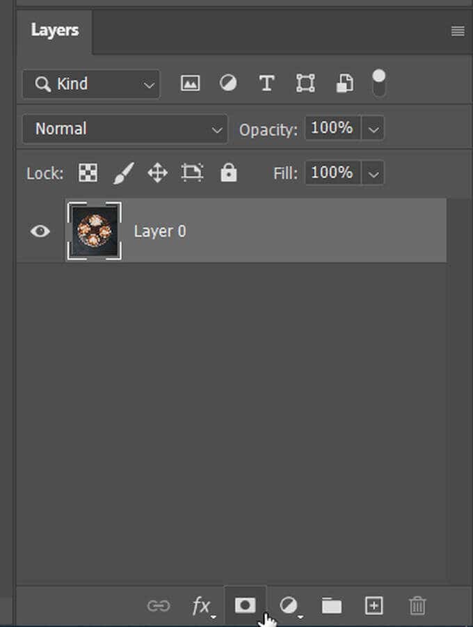This screenshot has height=627, width=473.
Task: Click the Fill 100% value field
Action: coord(332,173)
